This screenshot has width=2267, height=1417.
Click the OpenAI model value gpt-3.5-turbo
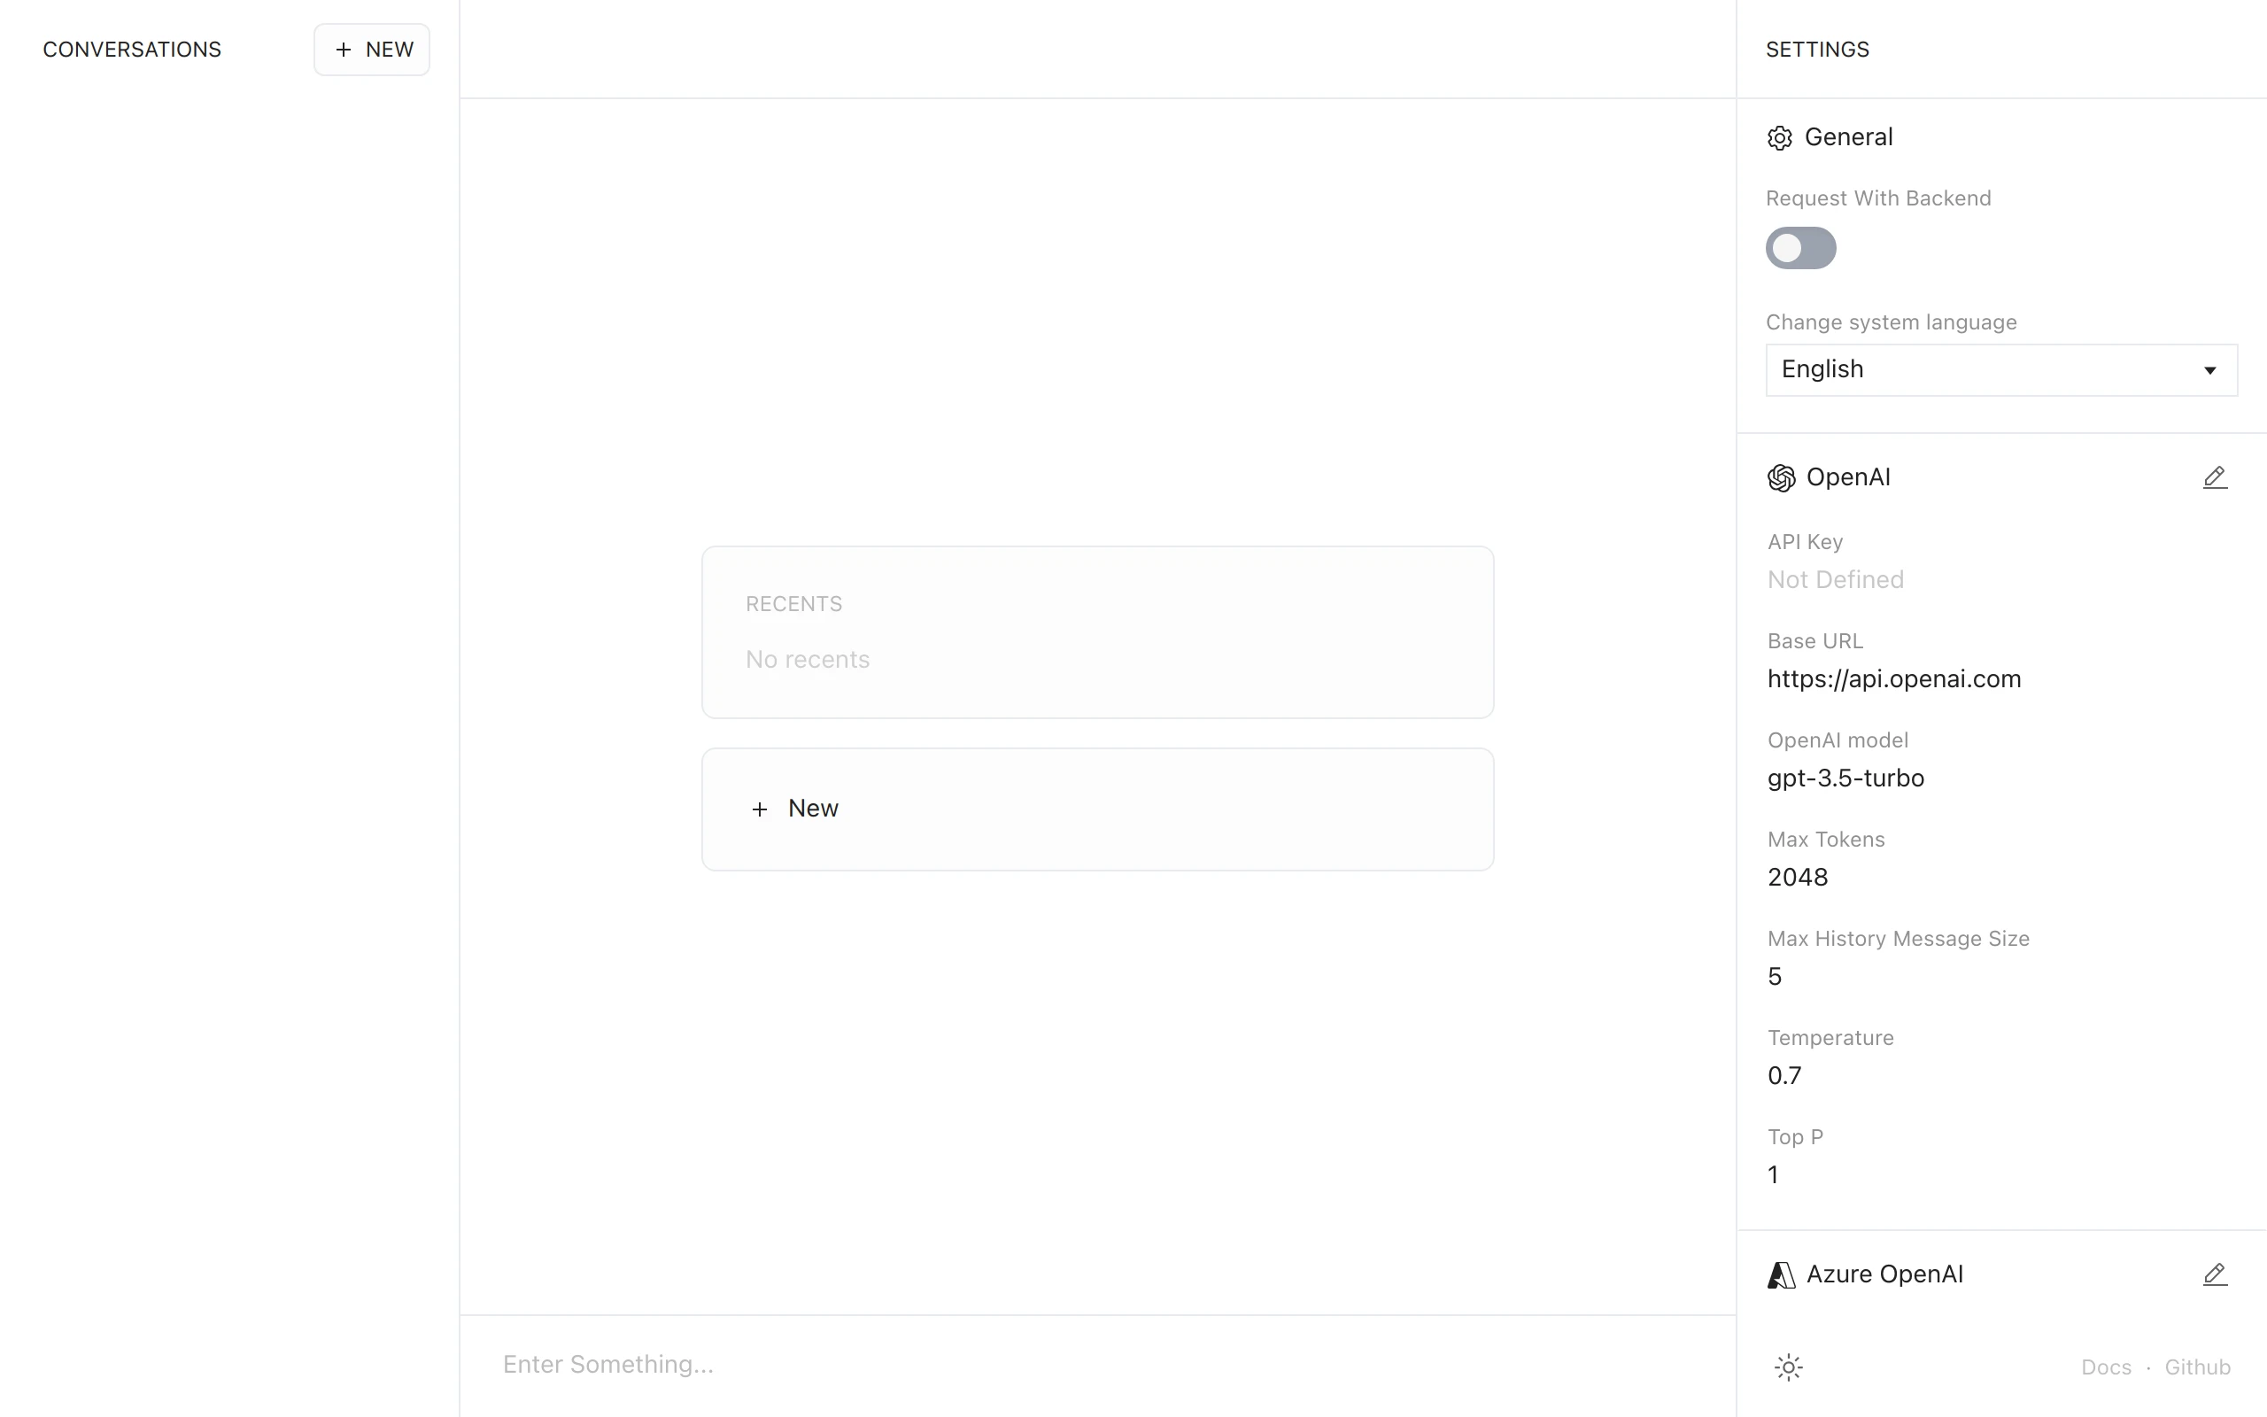pos(1845,778)
